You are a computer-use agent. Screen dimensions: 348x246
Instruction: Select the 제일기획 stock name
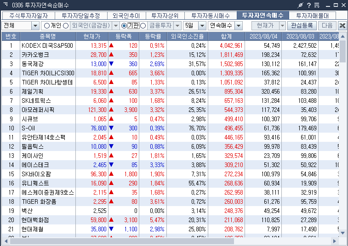(32, 91)
